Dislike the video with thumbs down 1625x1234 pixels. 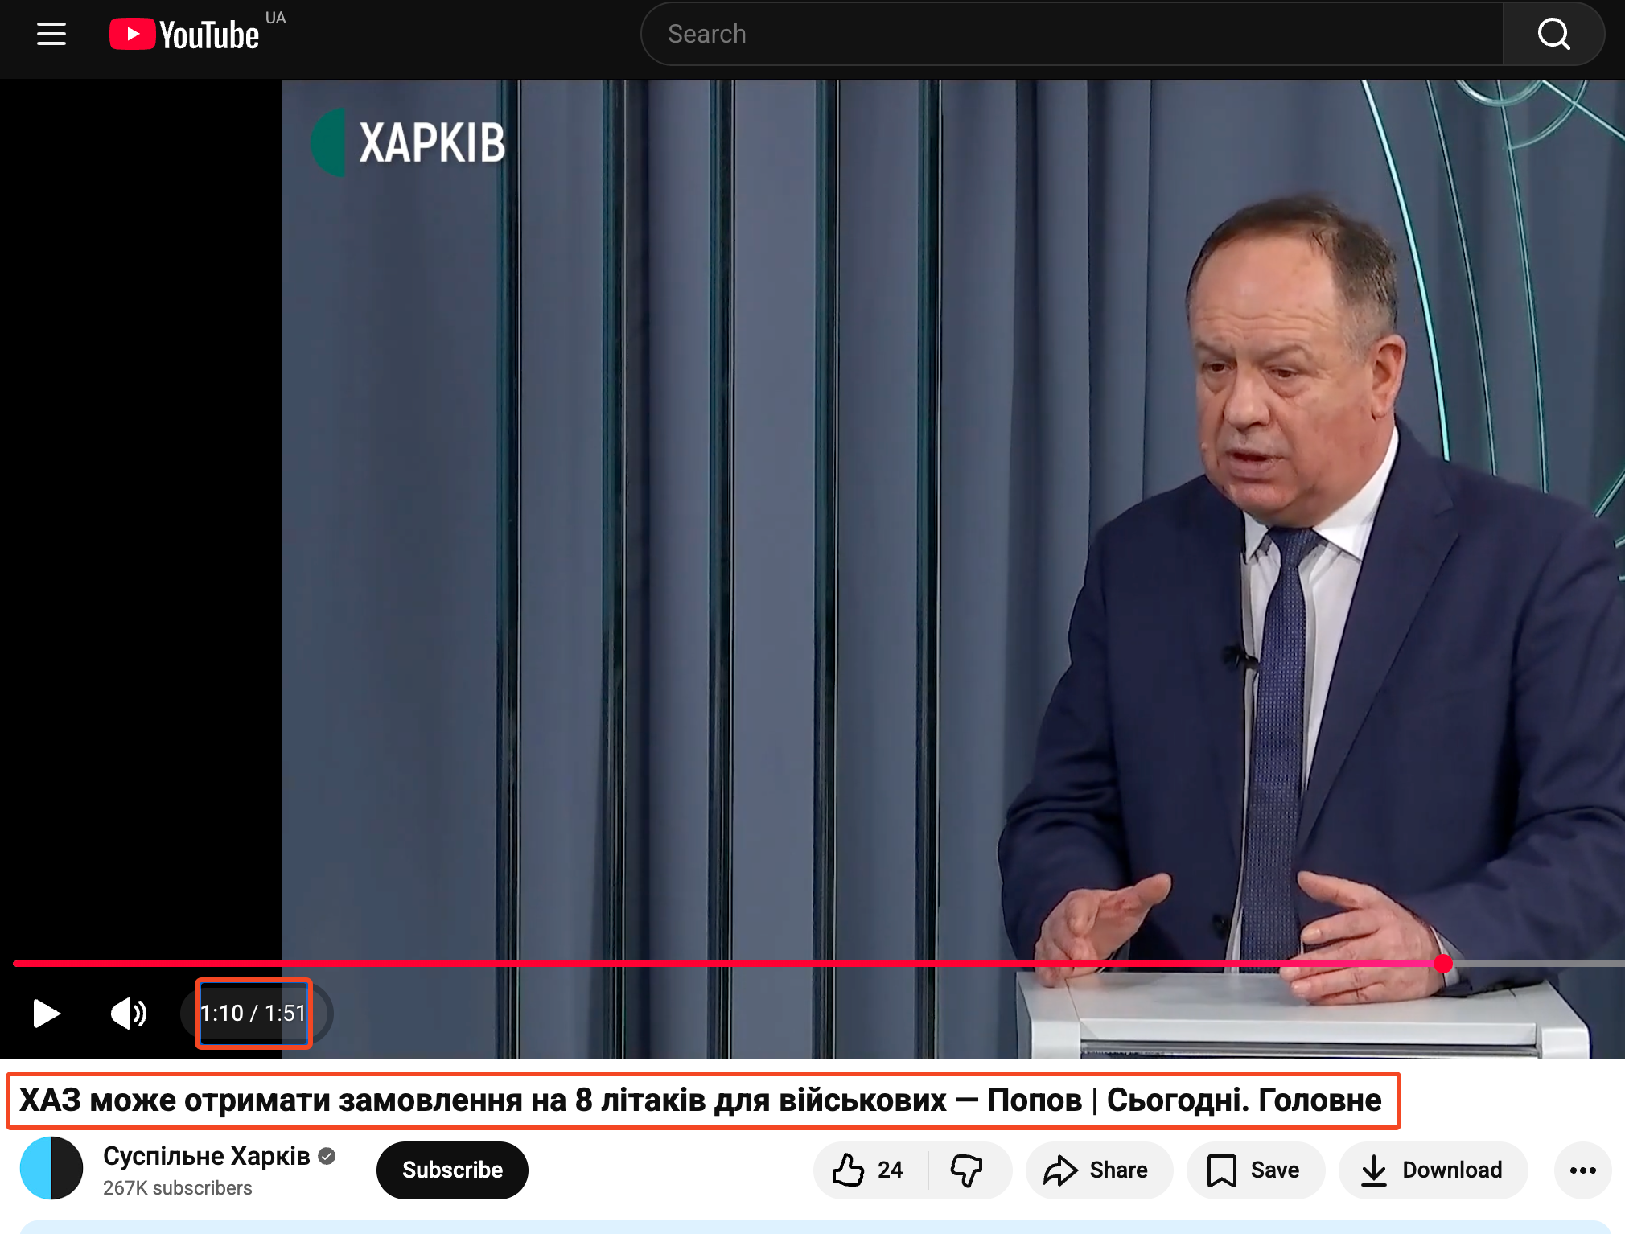click(x=967, y=1170)
